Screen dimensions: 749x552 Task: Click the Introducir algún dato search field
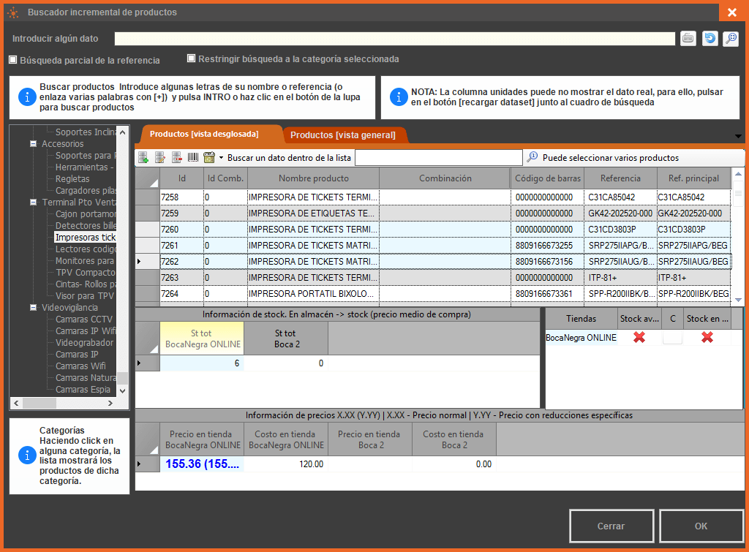(x=394, y=39)
